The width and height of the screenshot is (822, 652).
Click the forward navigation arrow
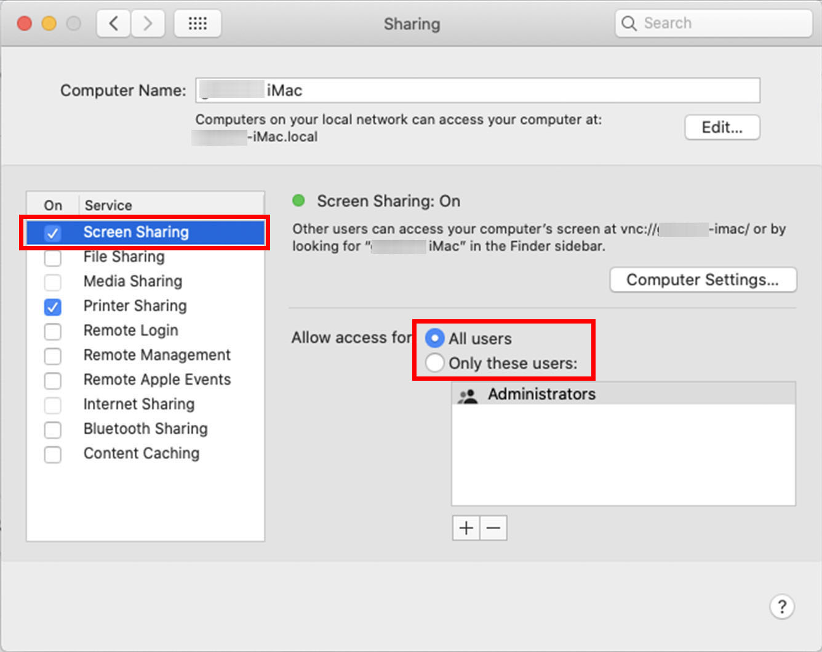[x=148, y=23]
